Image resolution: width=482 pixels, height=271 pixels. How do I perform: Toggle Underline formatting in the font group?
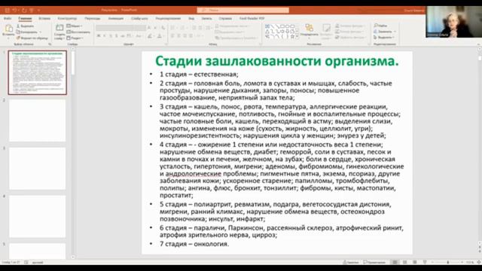click(x=111, y=36)
